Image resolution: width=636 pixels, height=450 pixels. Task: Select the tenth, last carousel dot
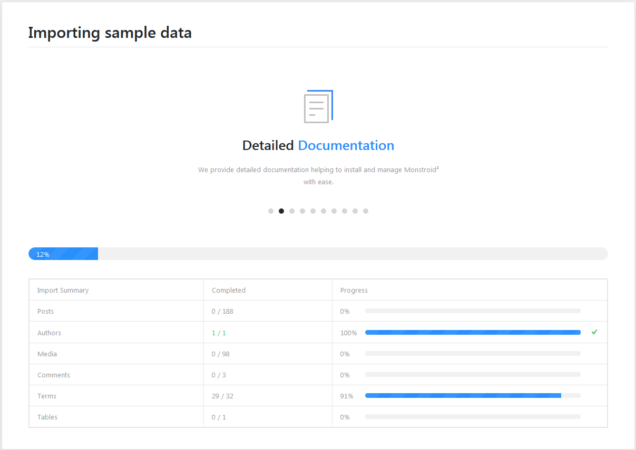366,211
